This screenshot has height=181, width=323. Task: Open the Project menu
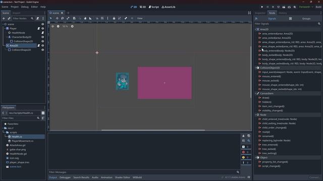tap(15, 7)
